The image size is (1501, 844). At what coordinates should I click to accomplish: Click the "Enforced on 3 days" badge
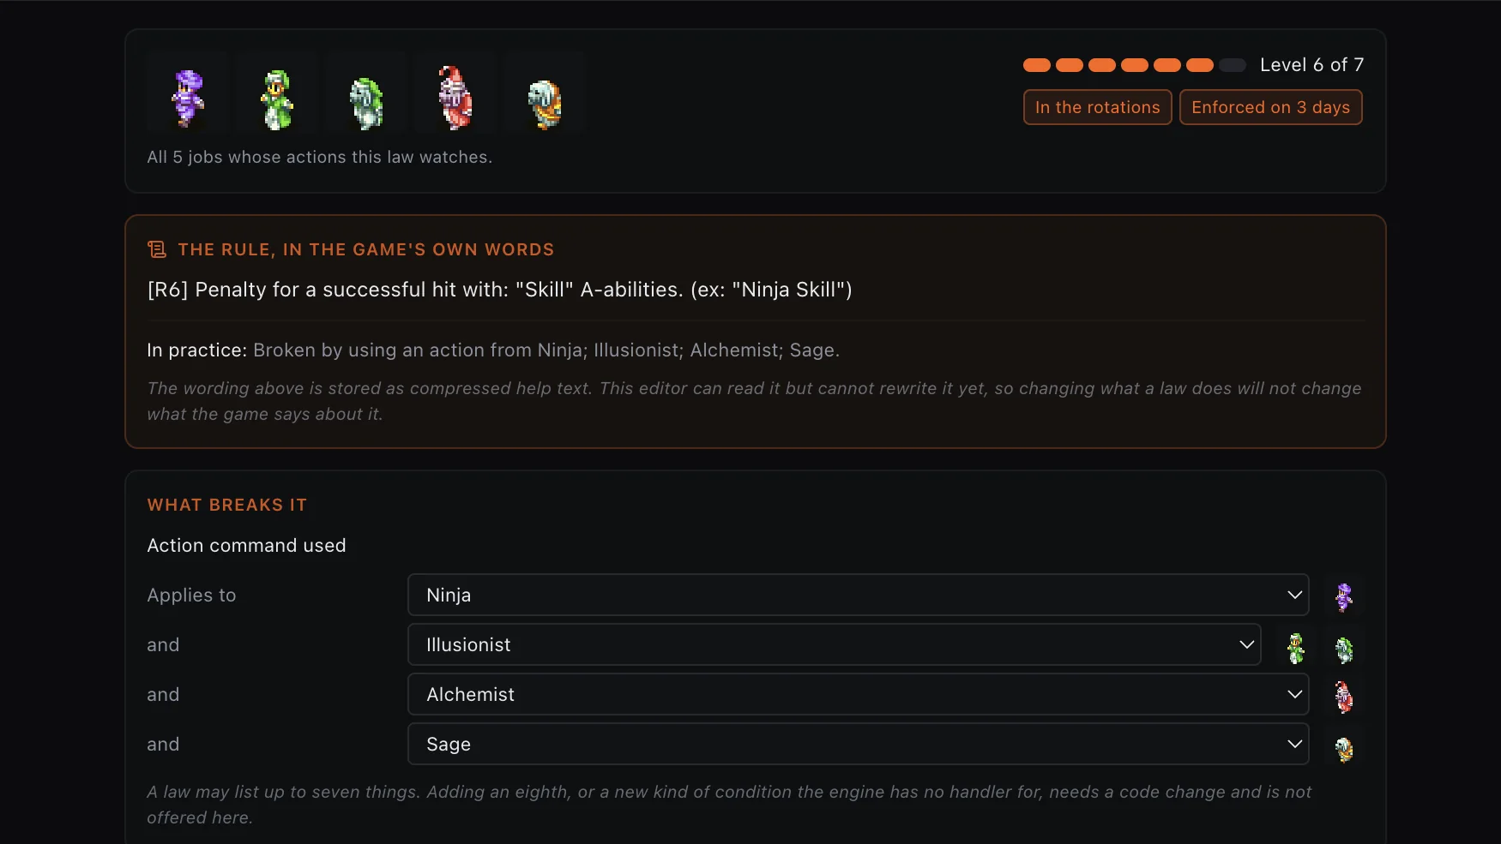(x=1270, y=107)
